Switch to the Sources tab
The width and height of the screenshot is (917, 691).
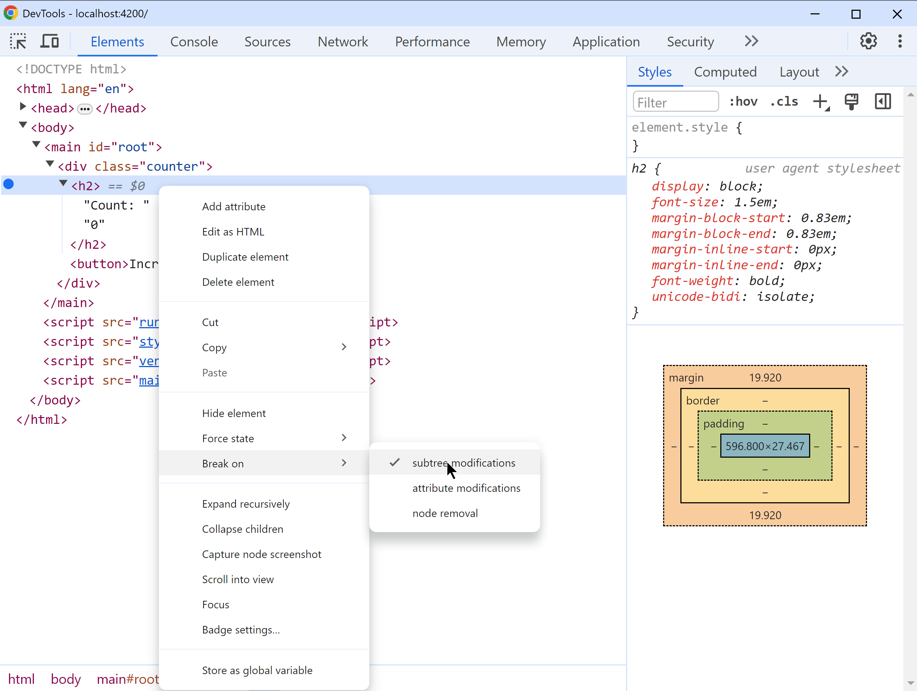click(x=268, y=41)
